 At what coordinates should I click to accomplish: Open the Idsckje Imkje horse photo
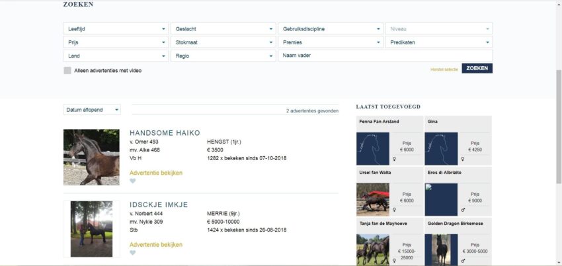(x=91, y=229)
